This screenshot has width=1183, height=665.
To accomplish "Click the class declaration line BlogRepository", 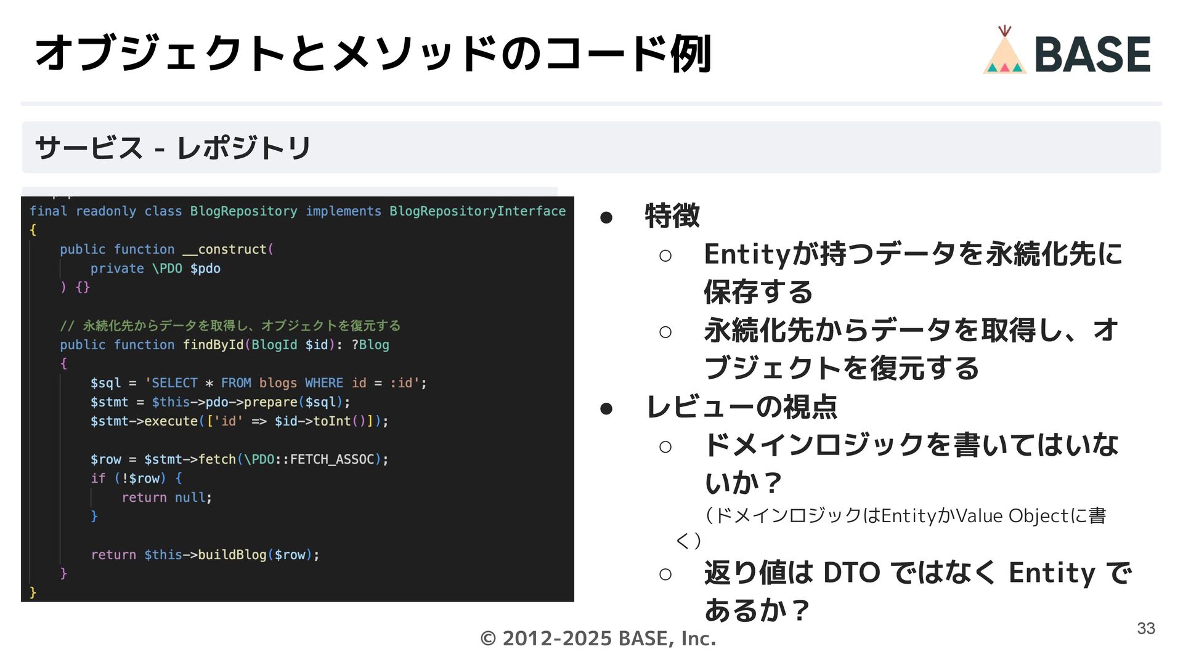I will 298,211.
